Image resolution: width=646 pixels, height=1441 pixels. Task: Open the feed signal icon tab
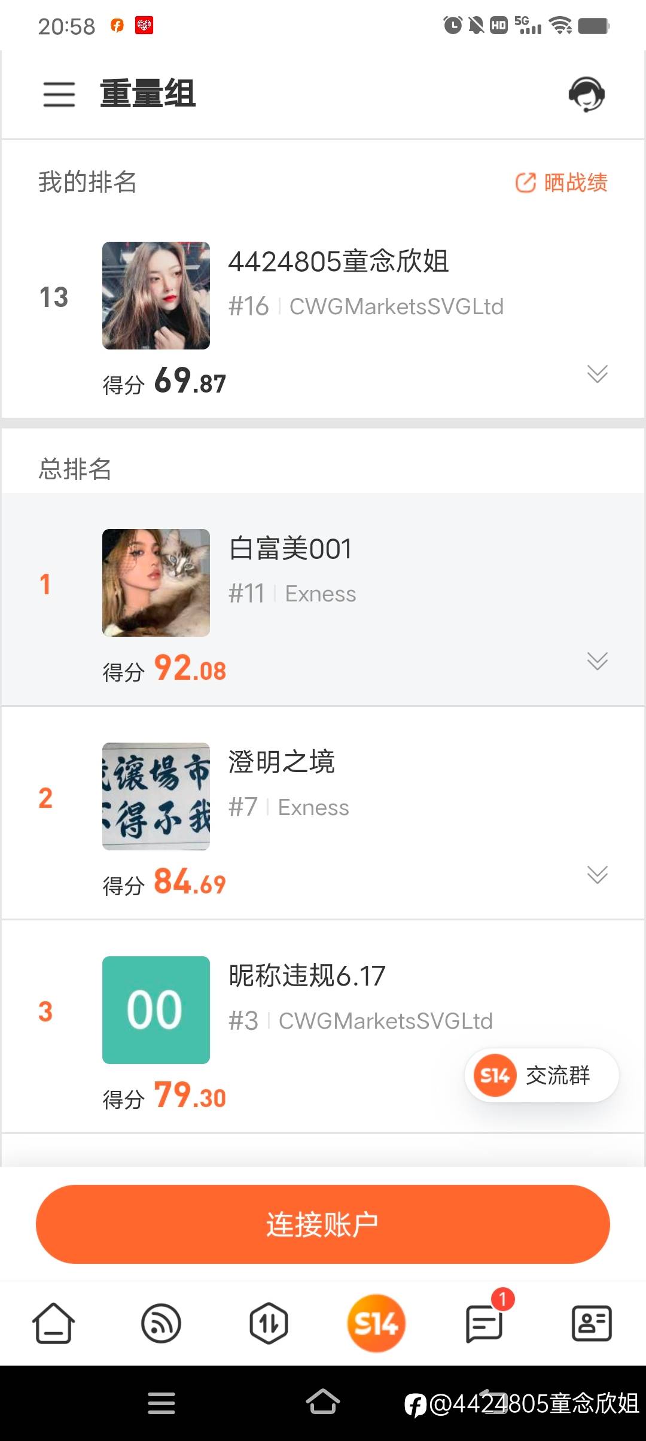(x=161, y=1323)
